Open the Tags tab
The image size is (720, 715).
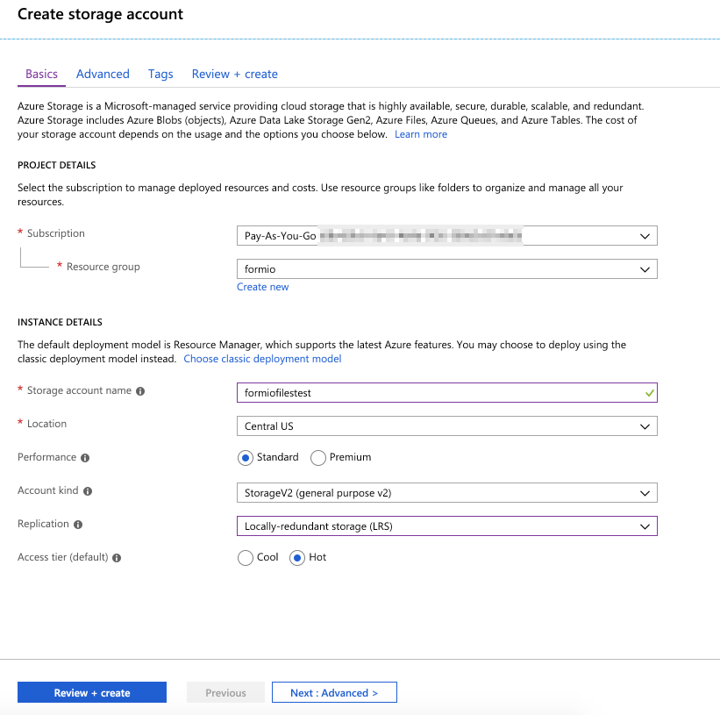point(160,75)
